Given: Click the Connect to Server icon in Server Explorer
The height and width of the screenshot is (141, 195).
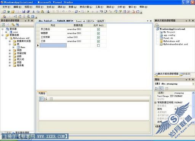Looking at the screenshot, I should coord(17,25).
